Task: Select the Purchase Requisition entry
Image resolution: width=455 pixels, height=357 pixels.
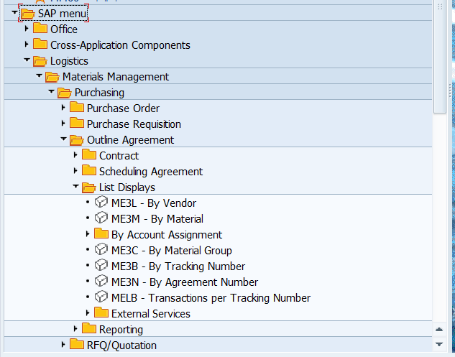Action: click(x=134, y=124)
